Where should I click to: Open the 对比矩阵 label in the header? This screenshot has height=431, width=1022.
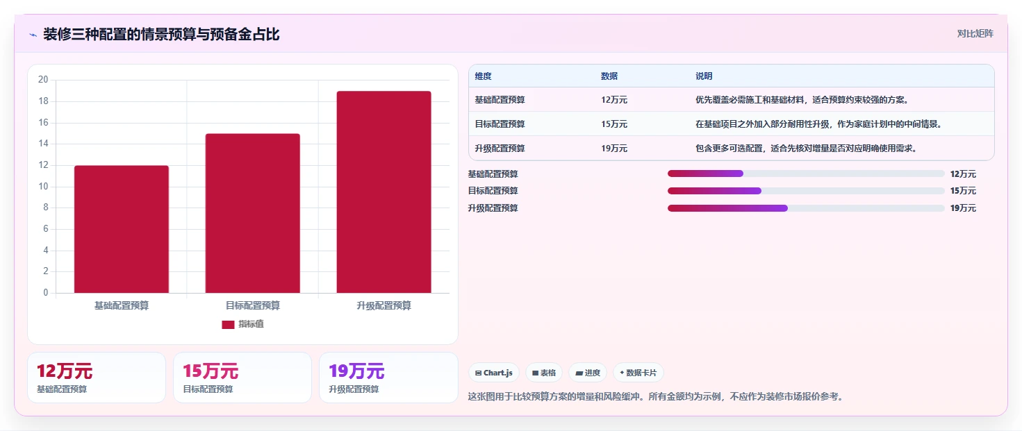point(975,34)
